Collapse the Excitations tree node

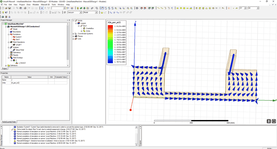coord(8,35)
